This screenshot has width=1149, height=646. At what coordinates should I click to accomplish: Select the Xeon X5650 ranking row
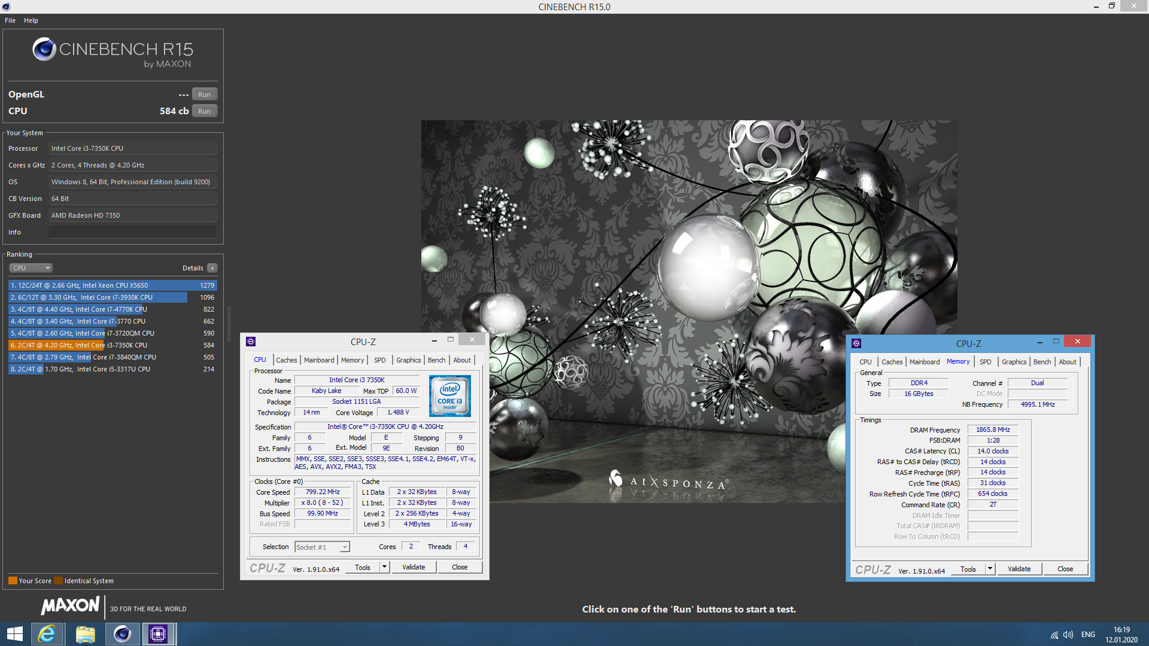pyautogui.click(x=113, y=285)
